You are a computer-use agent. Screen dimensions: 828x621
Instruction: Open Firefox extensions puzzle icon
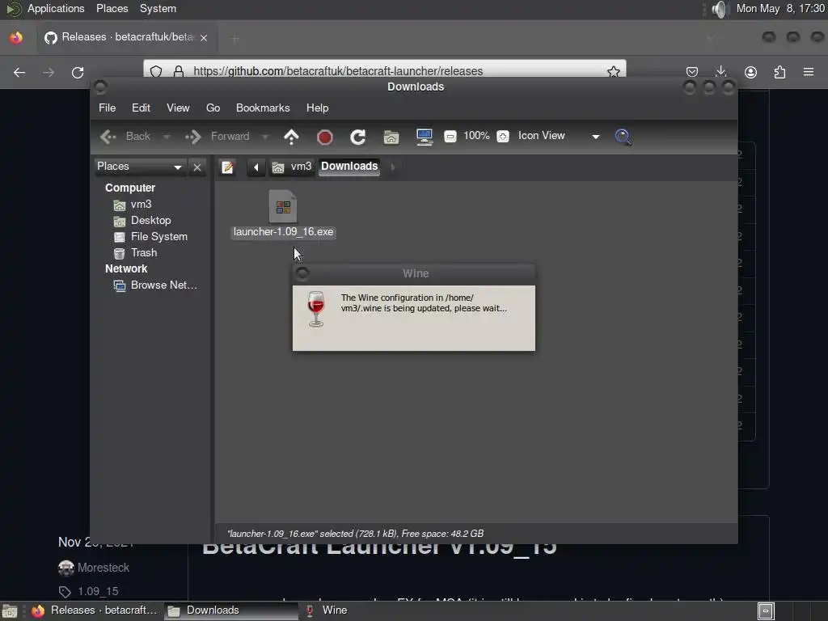(x=779, y=72)
